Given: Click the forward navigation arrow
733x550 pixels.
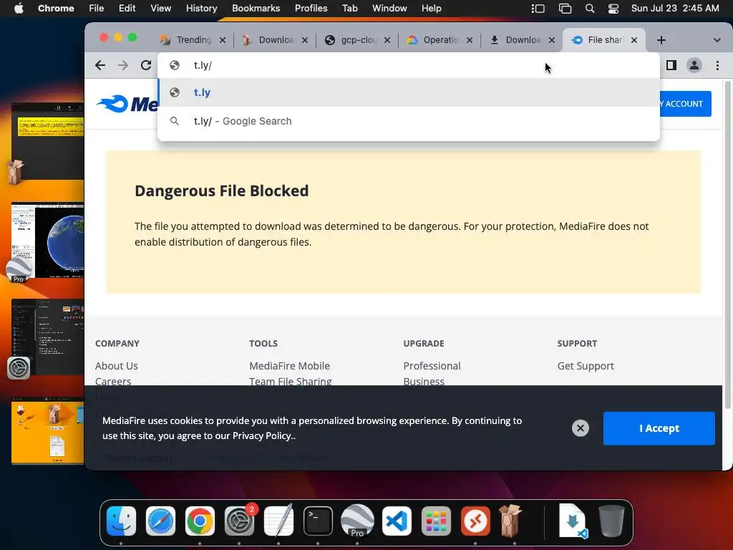Looking at the screenshot, I should coord(123,65).
